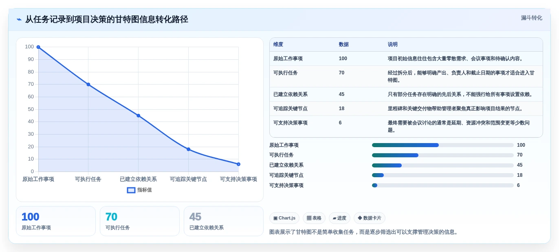Click the value 100 beside the progress bar
Screen dimensions: 559x252
click(521, 145)
